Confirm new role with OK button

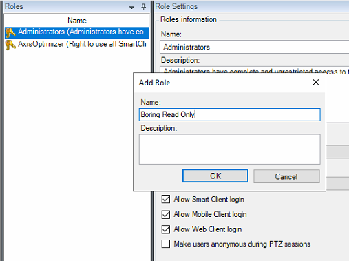(215, 176)
